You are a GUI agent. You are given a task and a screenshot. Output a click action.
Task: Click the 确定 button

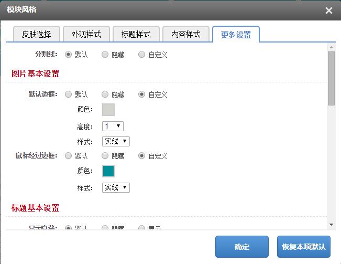242,247
